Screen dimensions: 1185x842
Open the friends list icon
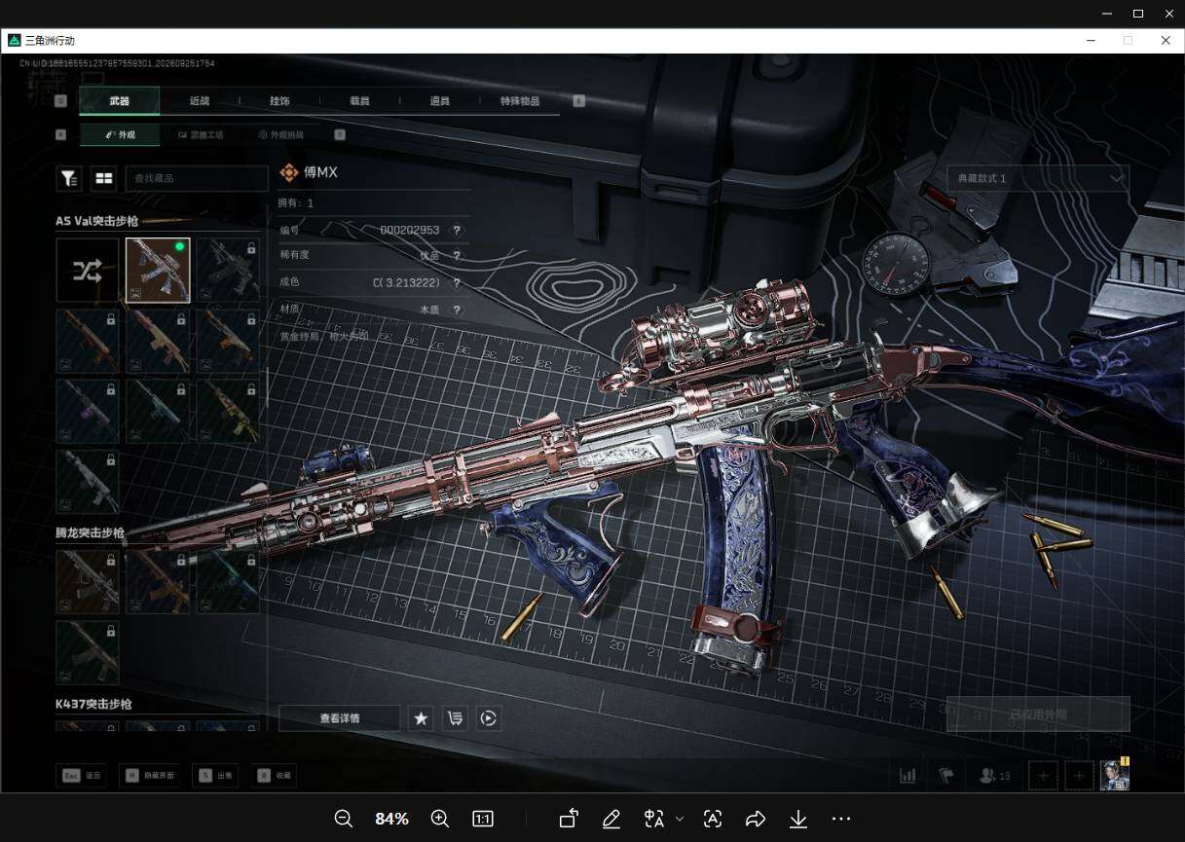pos(995,776)
